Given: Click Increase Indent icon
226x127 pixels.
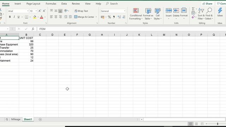Looking at the screenshot, I should click(x=70, y=17).
